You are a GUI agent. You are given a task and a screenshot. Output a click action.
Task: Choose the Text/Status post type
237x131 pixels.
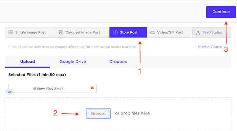click(212, 32)
